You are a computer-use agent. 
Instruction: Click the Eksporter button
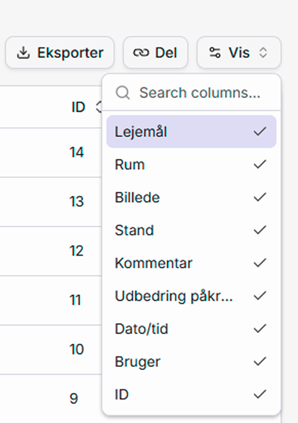(x=60, y=53)
